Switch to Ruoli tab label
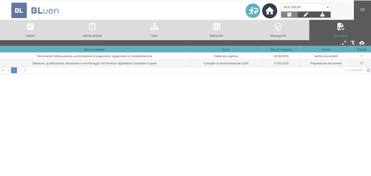Screen dimensions: 371x176 154,36
